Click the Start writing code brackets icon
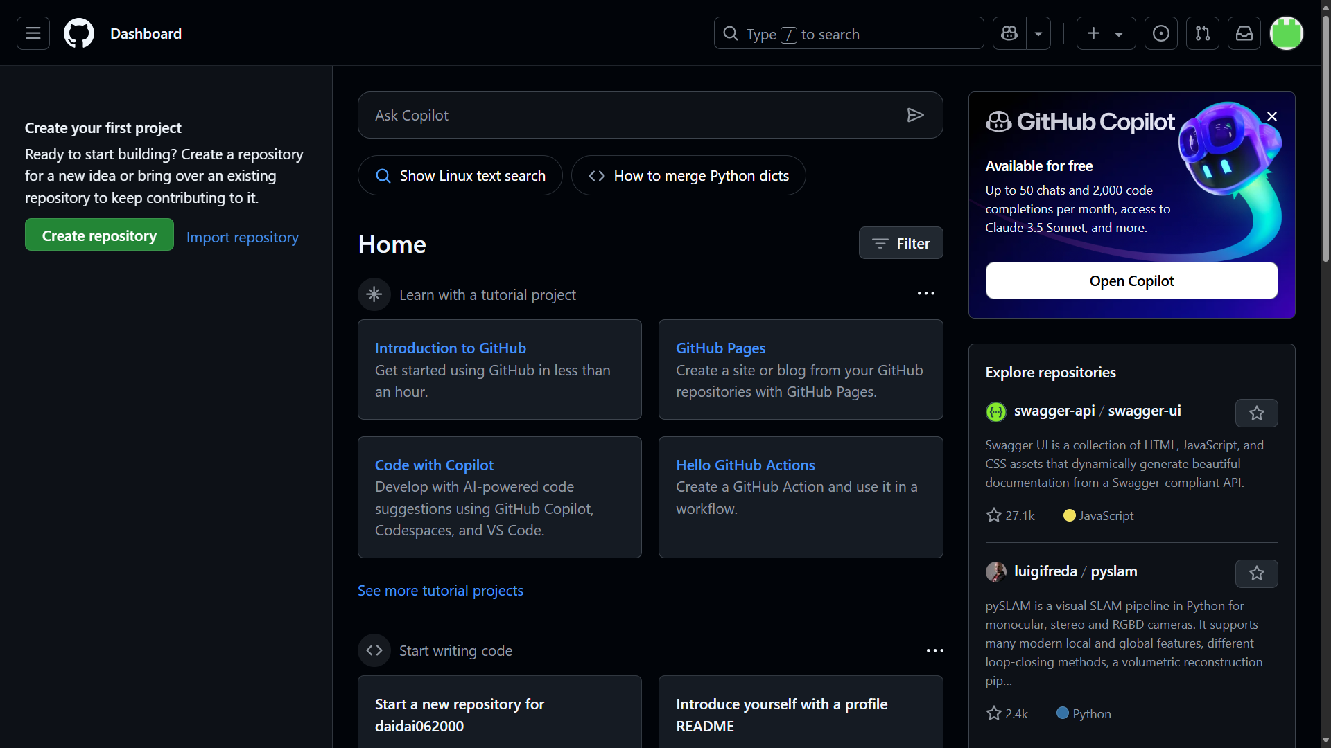Viewport: 1331px width, 748px height. pos(374,650)
